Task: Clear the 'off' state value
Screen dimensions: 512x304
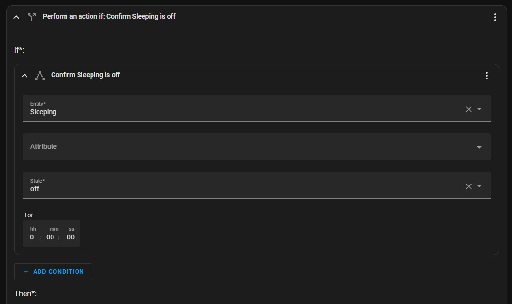Action: pyautogui.click(x=468, y=186)
